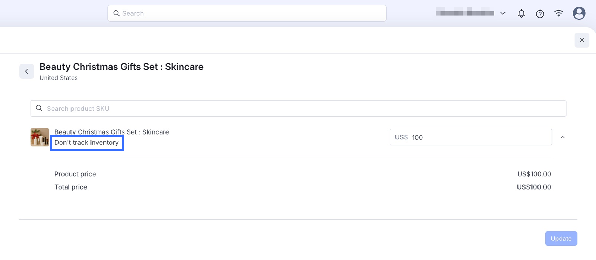Screen dimensions: 596x260
Task: Click the product name beside the thumbnail
Action: coord(111,132)
